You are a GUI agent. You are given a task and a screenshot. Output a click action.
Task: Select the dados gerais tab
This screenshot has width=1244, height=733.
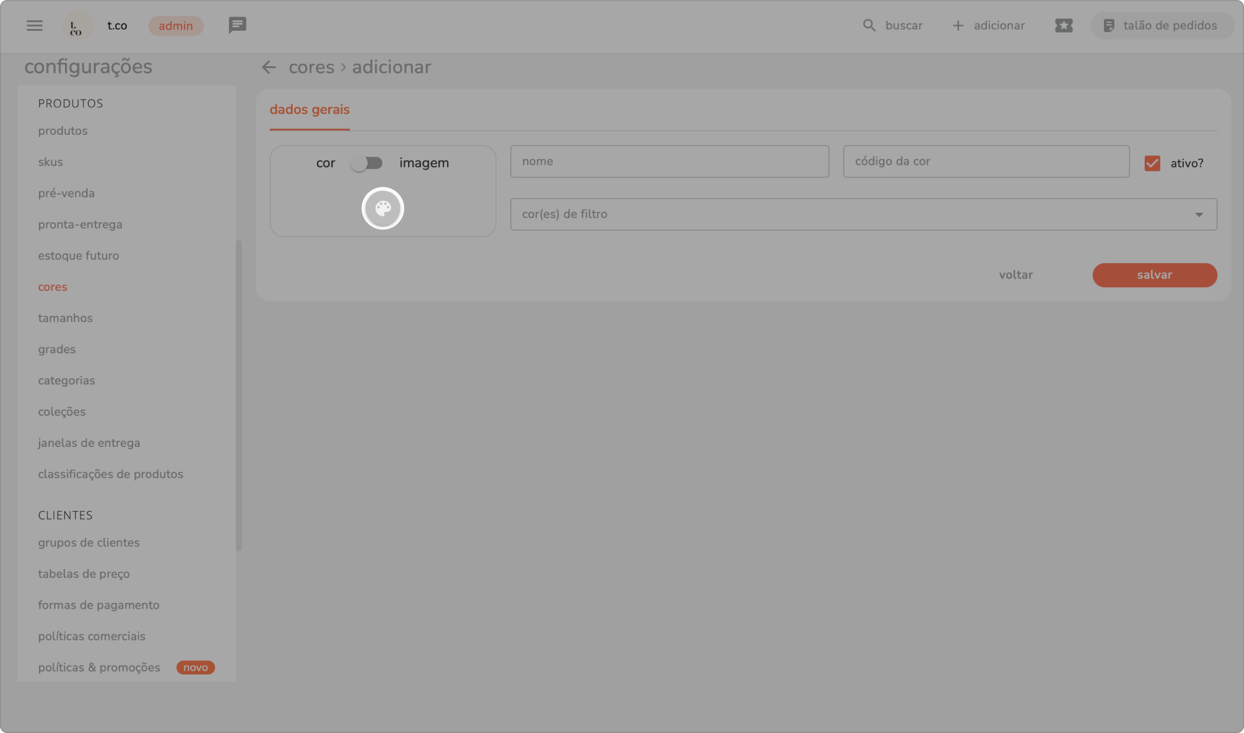coord(309,110)
